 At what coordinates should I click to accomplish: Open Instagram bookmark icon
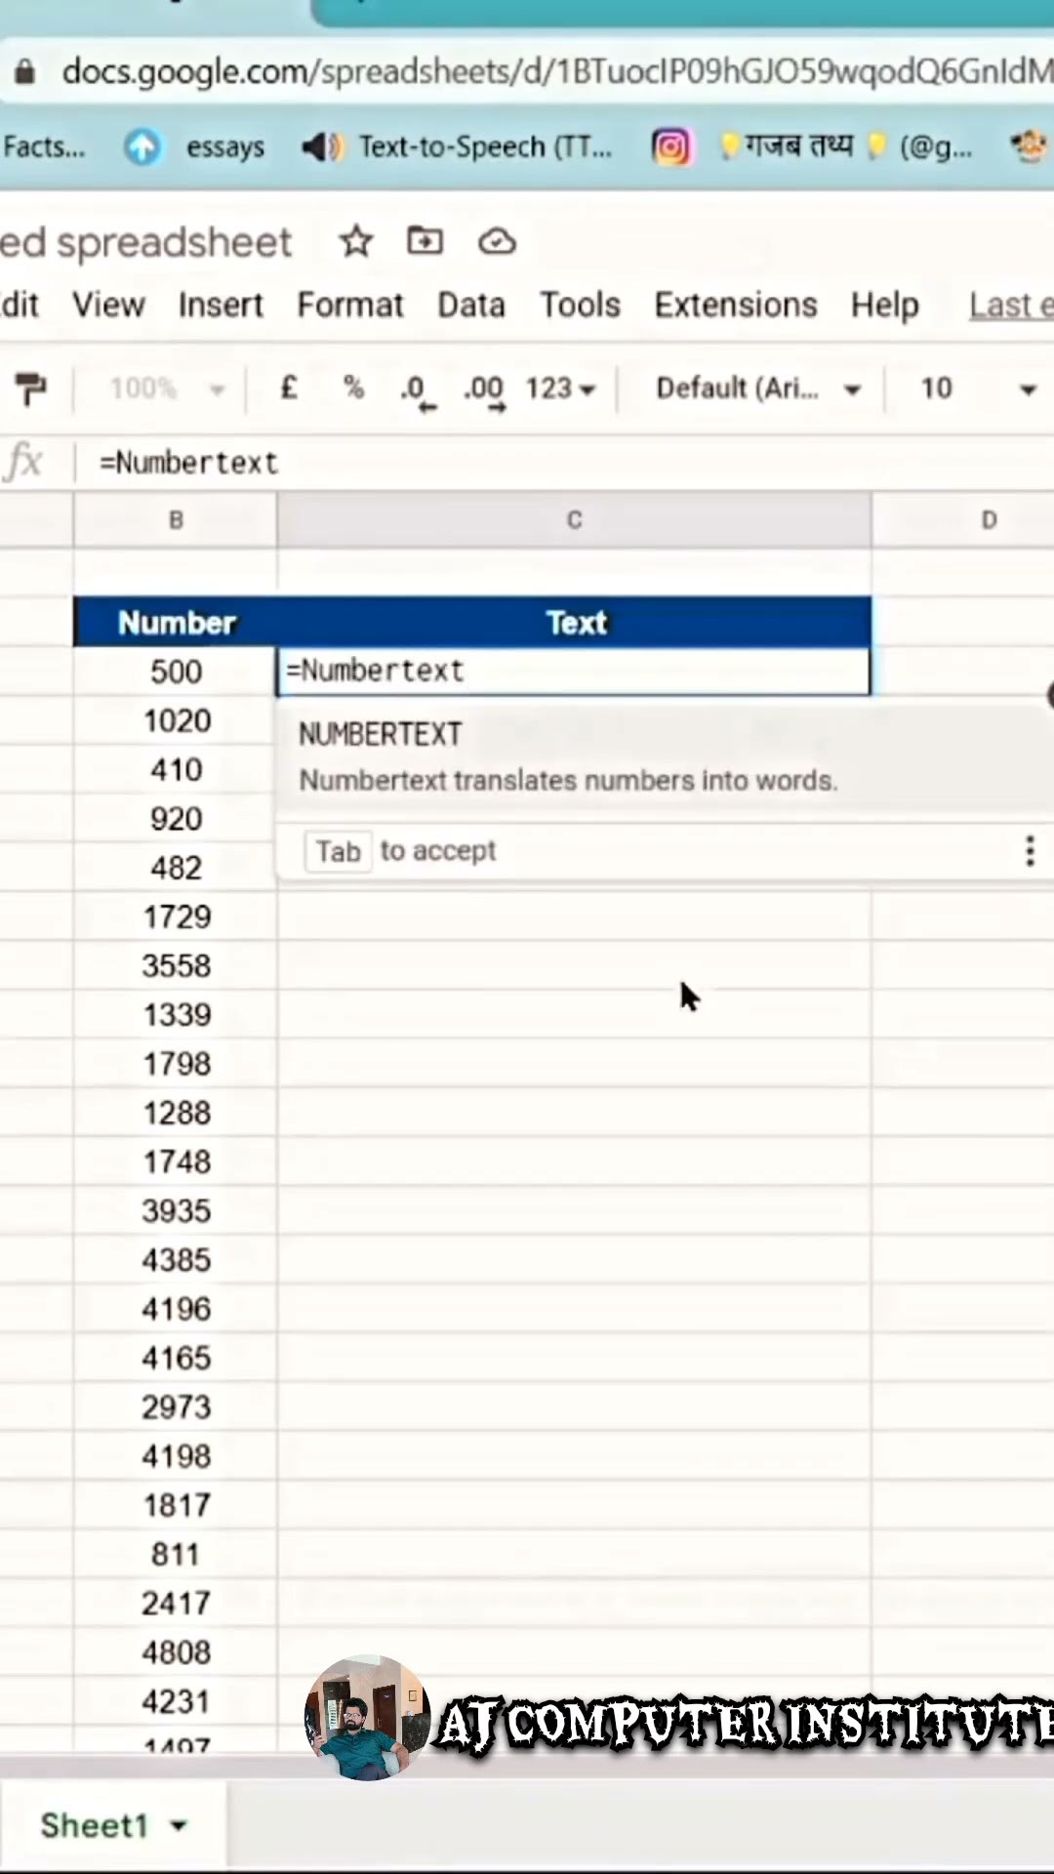click(670, 147)
